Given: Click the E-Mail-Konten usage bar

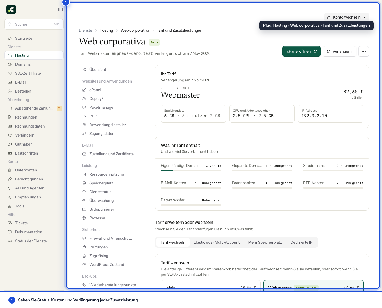Looking at the screenshot, I should pos(191,188).
